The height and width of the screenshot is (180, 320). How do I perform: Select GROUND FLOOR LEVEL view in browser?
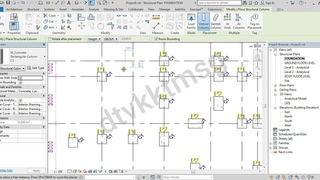coord(299,63)
